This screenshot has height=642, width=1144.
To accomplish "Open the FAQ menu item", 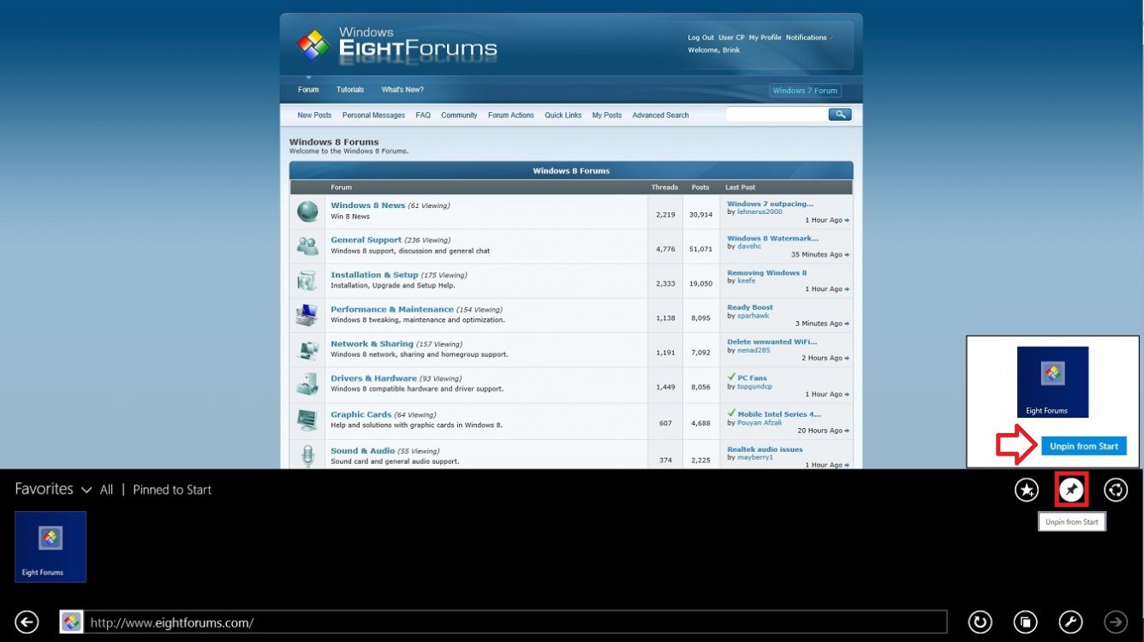I will click(423, 116).
